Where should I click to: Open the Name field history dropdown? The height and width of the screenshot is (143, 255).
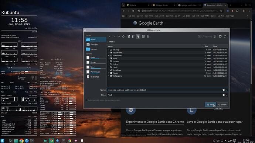[x=227, y=90]
